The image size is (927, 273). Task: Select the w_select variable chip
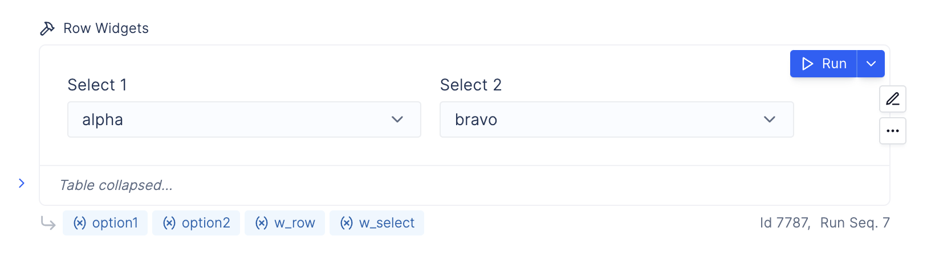tap(377, 223)
